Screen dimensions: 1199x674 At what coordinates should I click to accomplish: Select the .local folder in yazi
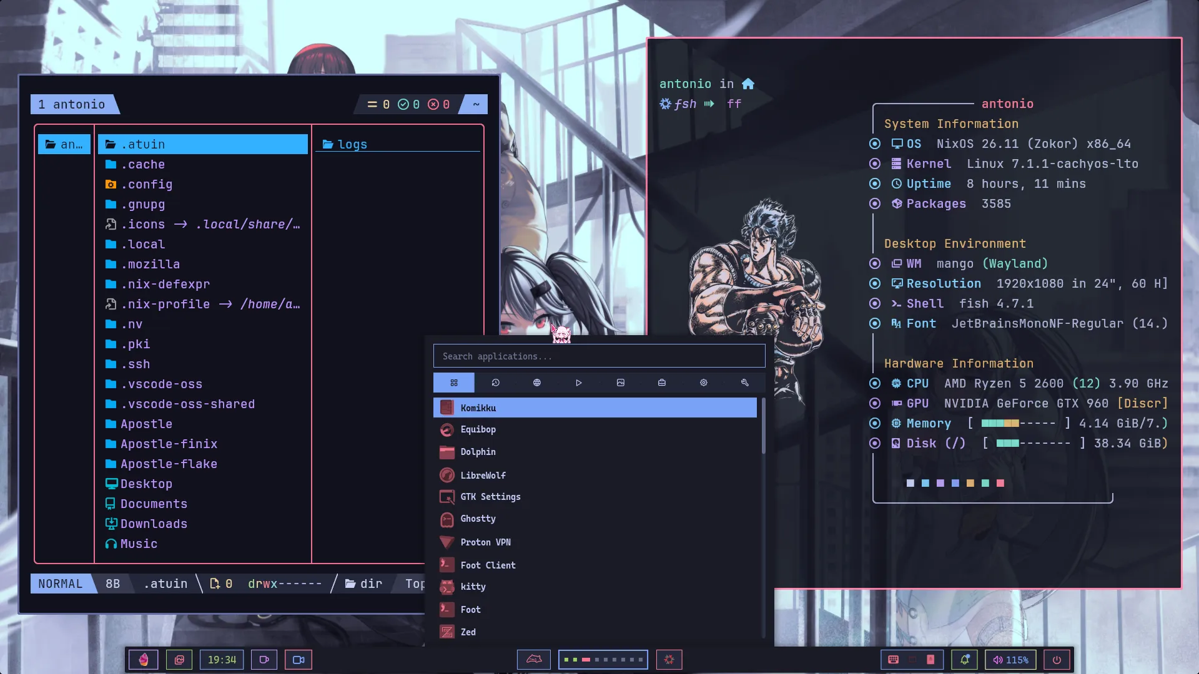pyautogui.click(x=203, y=244)
